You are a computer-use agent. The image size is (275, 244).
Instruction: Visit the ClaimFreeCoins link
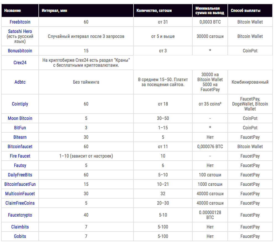point(20,203)
